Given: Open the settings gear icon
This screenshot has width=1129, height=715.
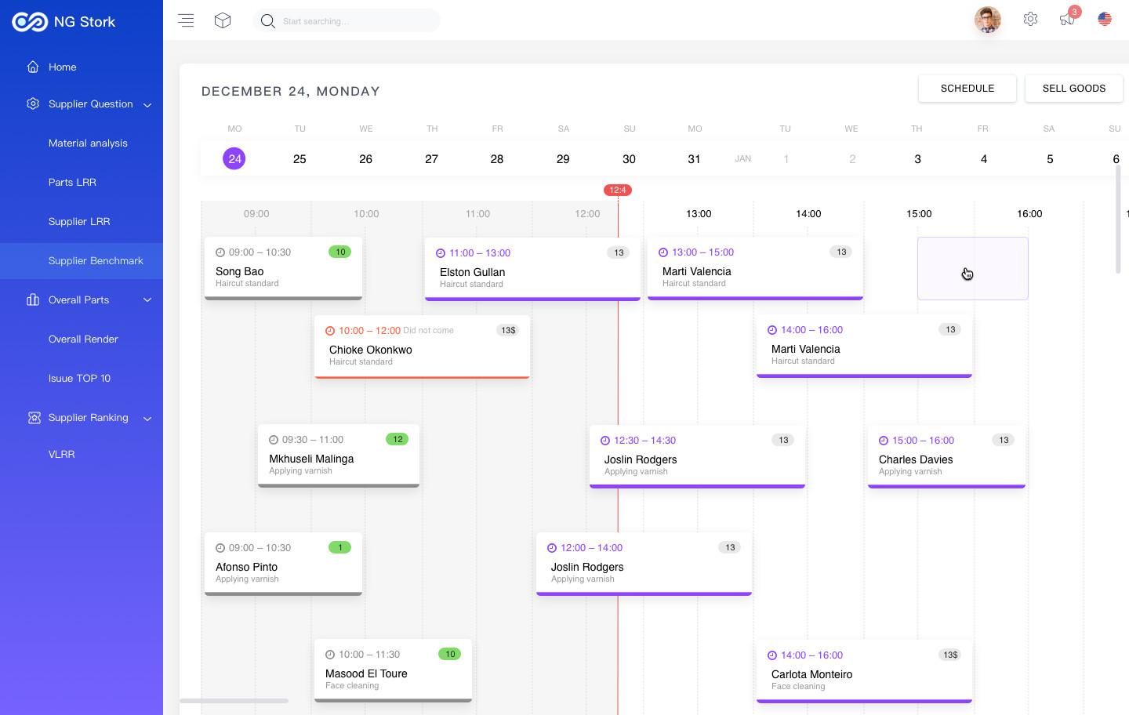Looking at the screenshot, I should pos(1030,19).
